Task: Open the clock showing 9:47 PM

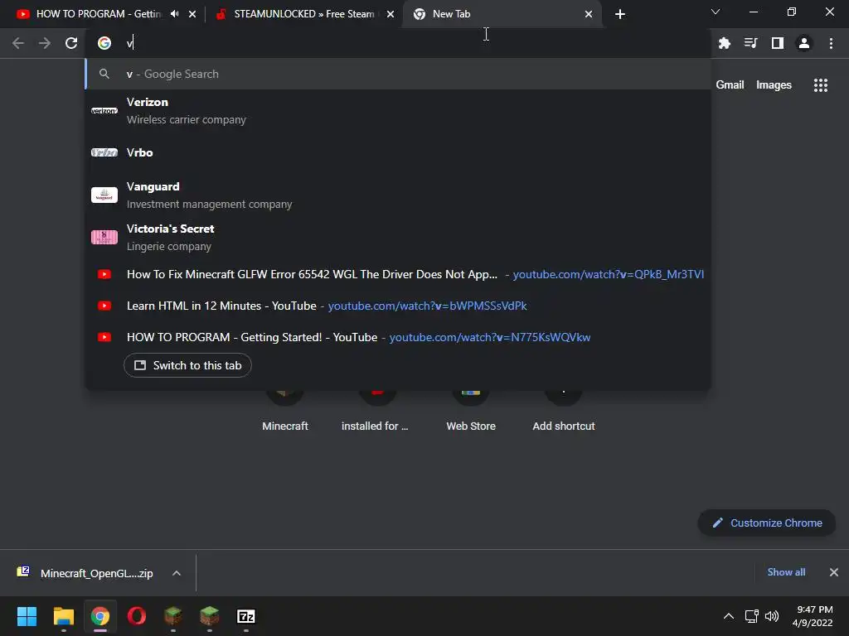Action: pos(813,616)
